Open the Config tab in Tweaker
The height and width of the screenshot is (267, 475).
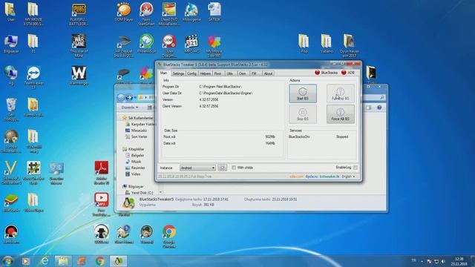[191, 73]
